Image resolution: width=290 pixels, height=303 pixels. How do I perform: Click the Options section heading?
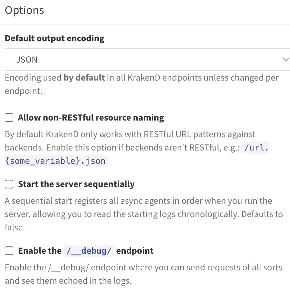[x=25, y=10]
